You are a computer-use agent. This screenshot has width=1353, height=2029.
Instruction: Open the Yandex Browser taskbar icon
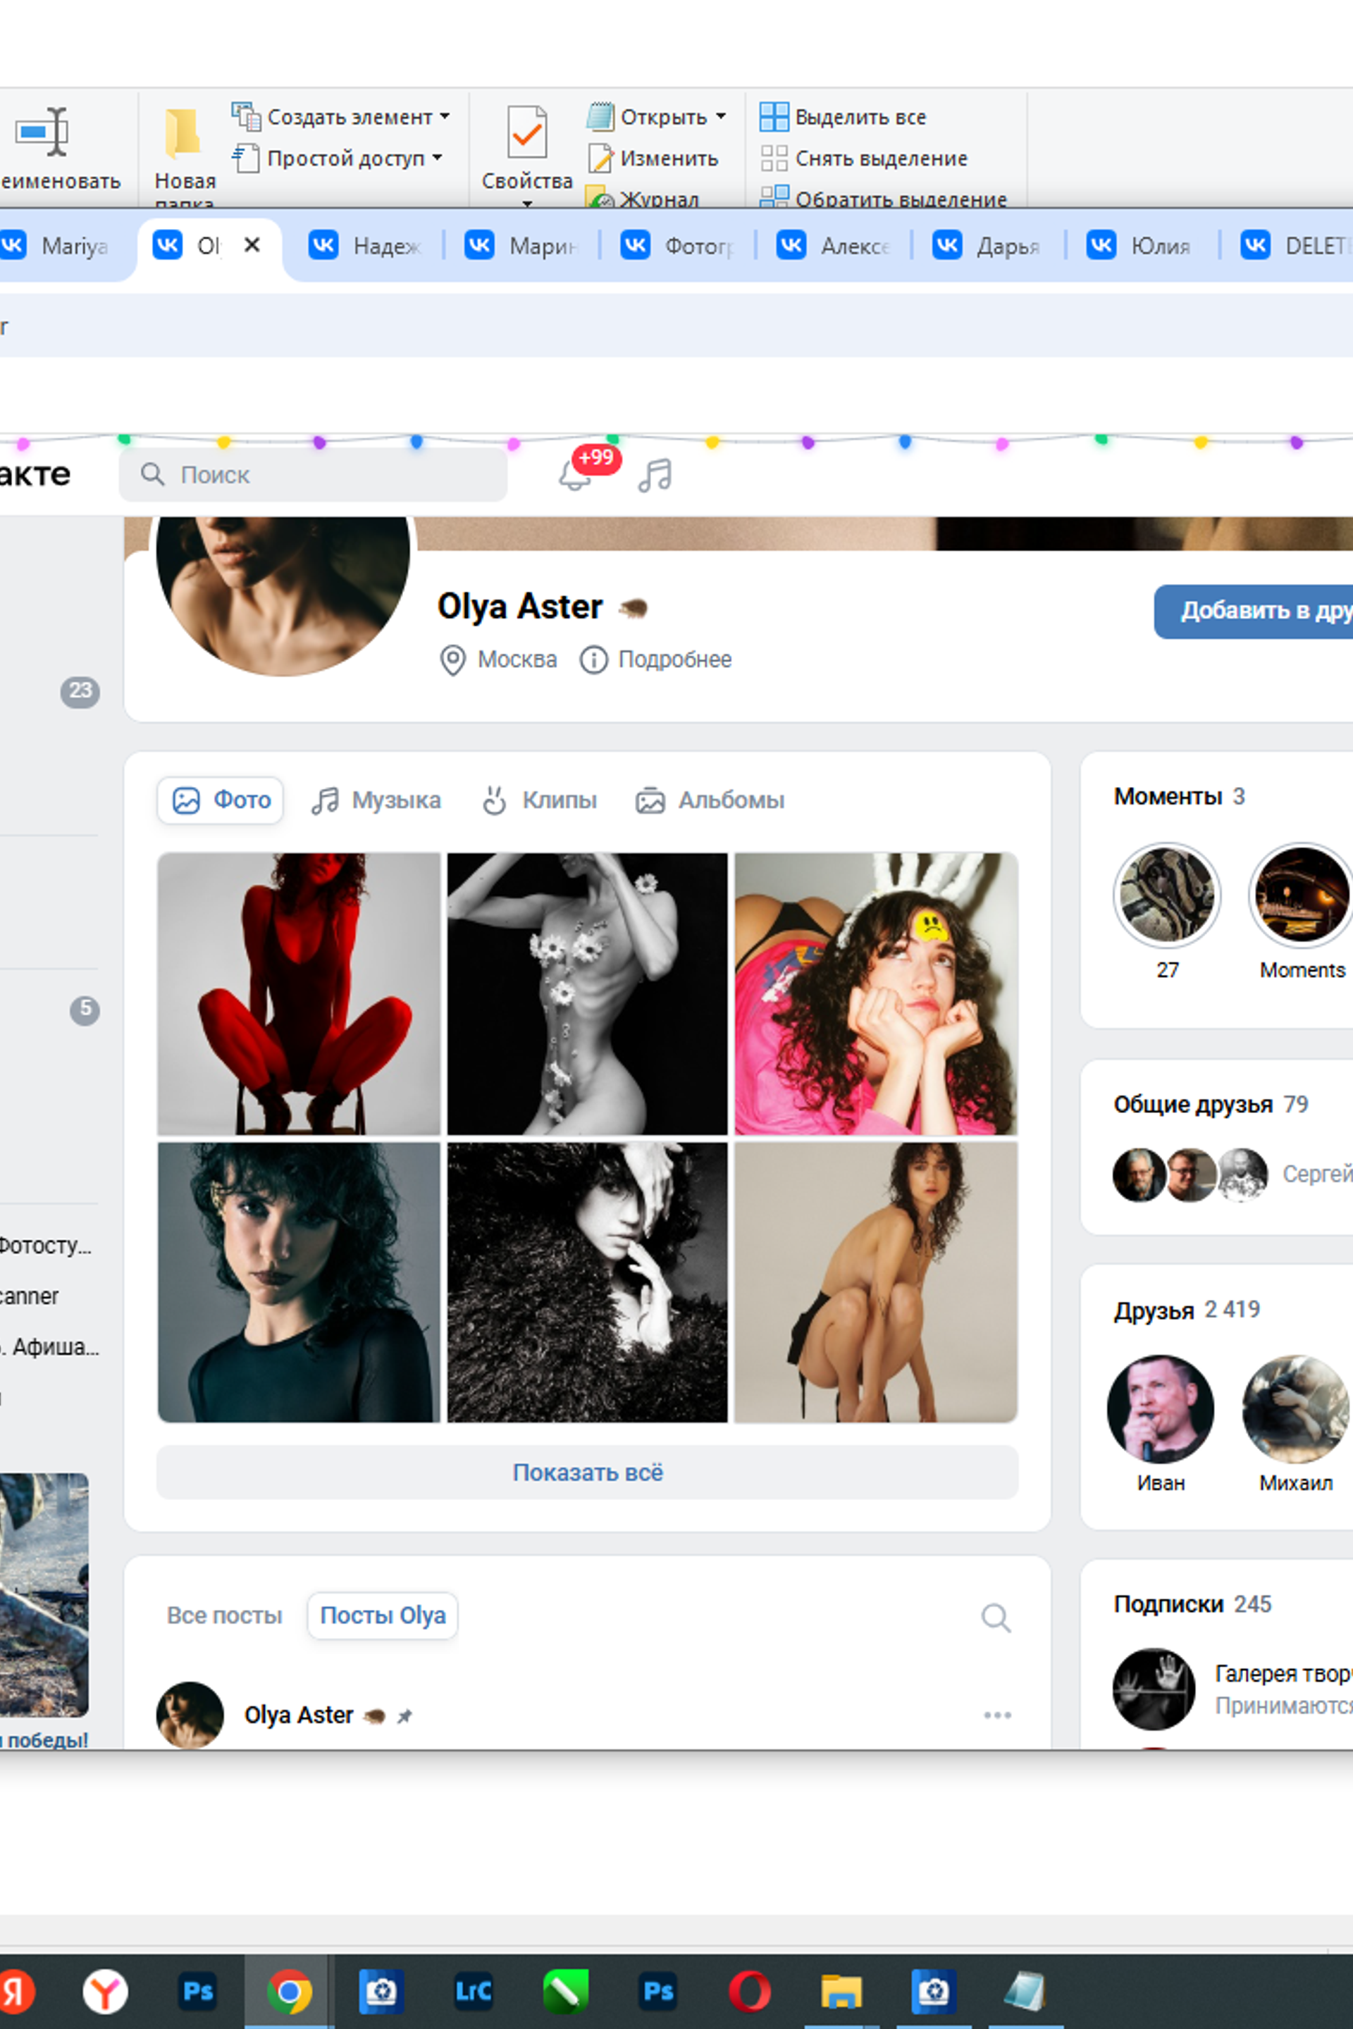click(x=105, y=1991)
